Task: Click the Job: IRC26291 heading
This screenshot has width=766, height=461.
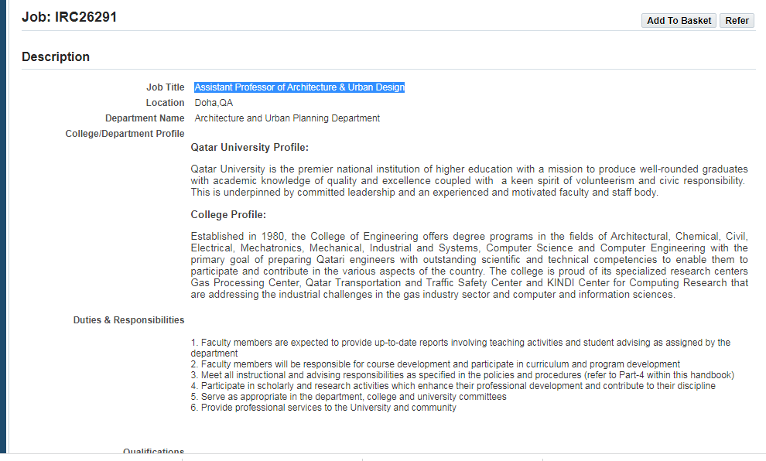Action: 69,17
